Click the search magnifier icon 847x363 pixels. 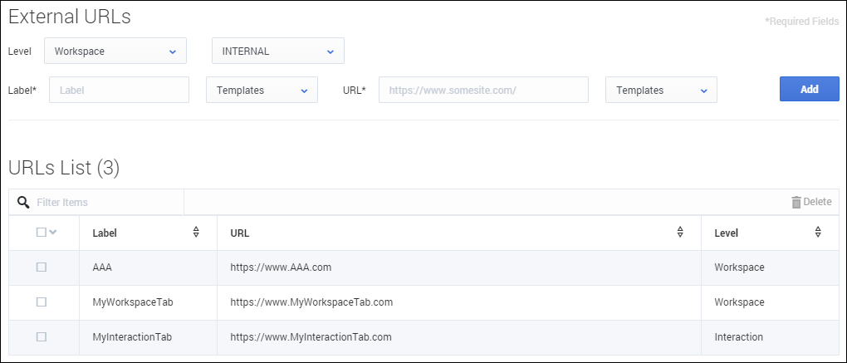[23, 202]
